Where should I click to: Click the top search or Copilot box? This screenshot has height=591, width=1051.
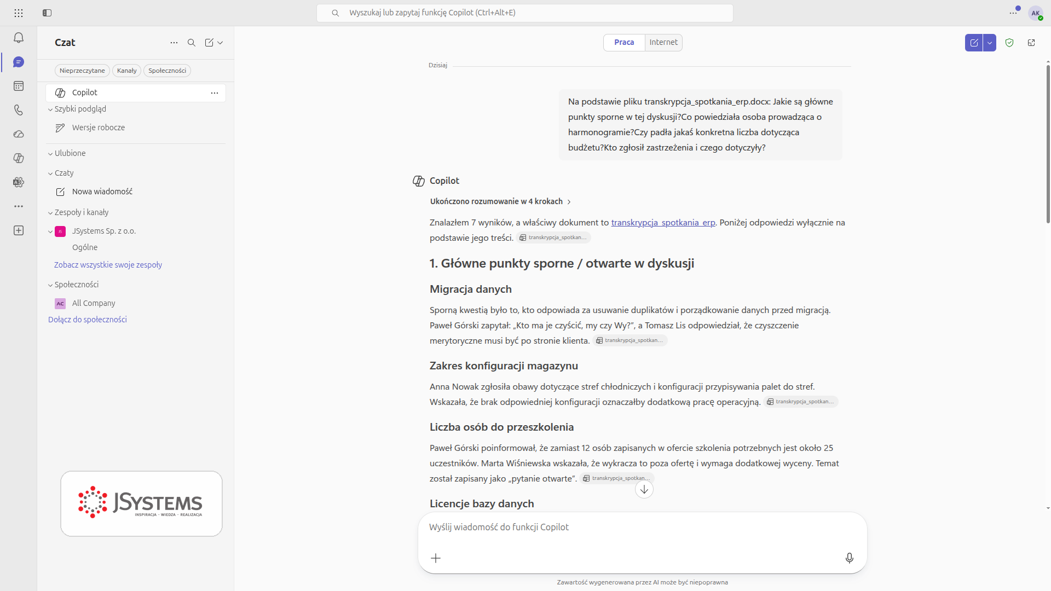click(524, 13)
